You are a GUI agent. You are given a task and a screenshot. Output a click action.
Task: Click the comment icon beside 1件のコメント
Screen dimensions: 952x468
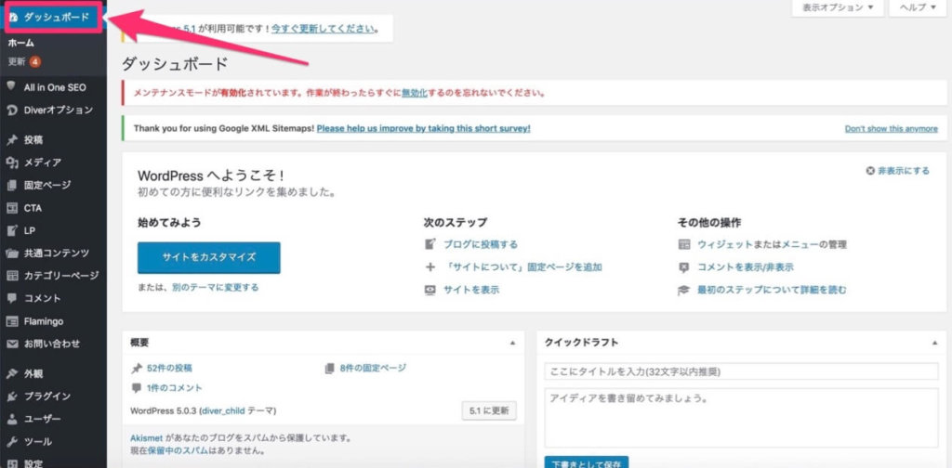(x=136, y=388)
